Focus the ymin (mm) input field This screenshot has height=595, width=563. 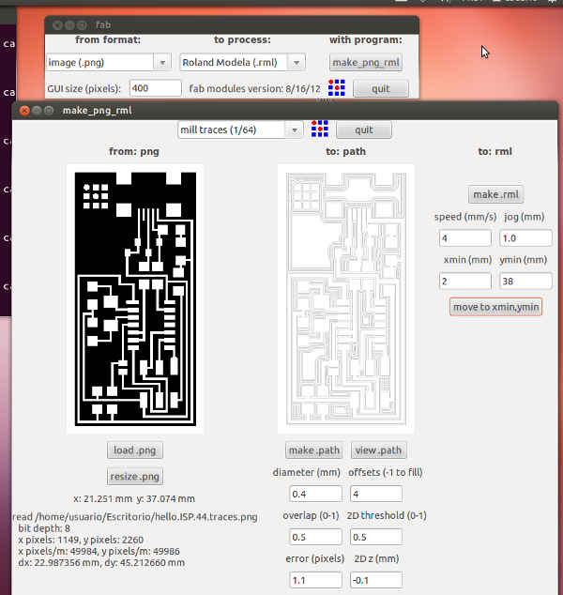coord(525,282)
